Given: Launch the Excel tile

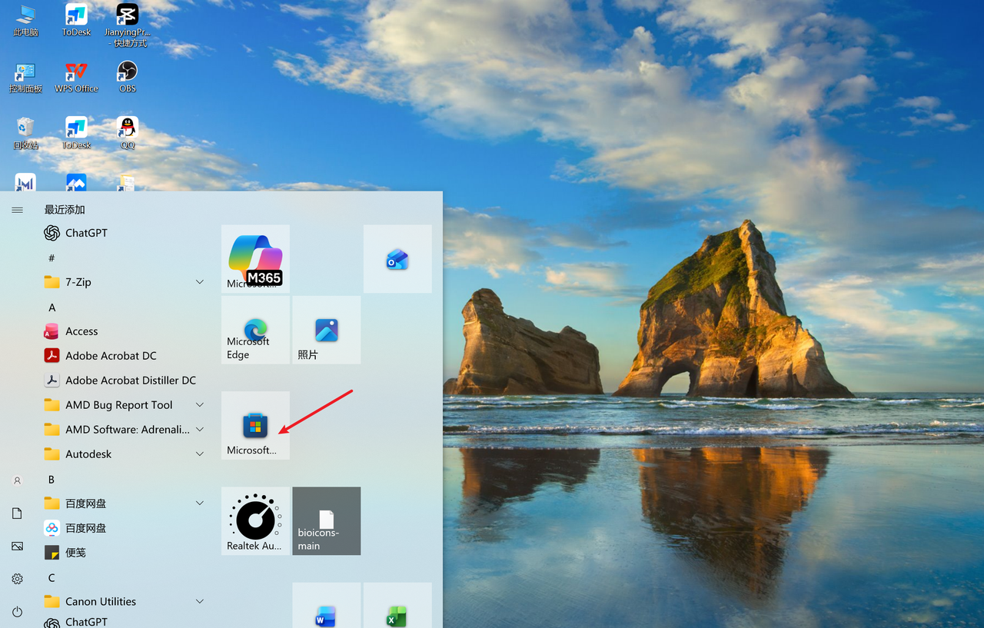Looking at the screenshot, I should [397, 606].
